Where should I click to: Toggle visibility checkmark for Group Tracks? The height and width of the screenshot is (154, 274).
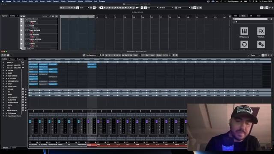[x=3, y=86]
